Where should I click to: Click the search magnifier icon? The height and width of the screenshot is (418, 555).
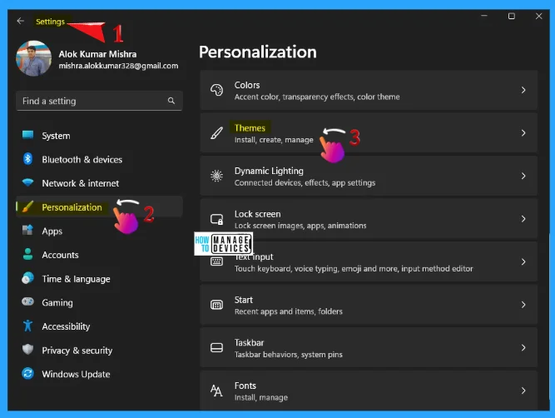[x=171, y=101]
